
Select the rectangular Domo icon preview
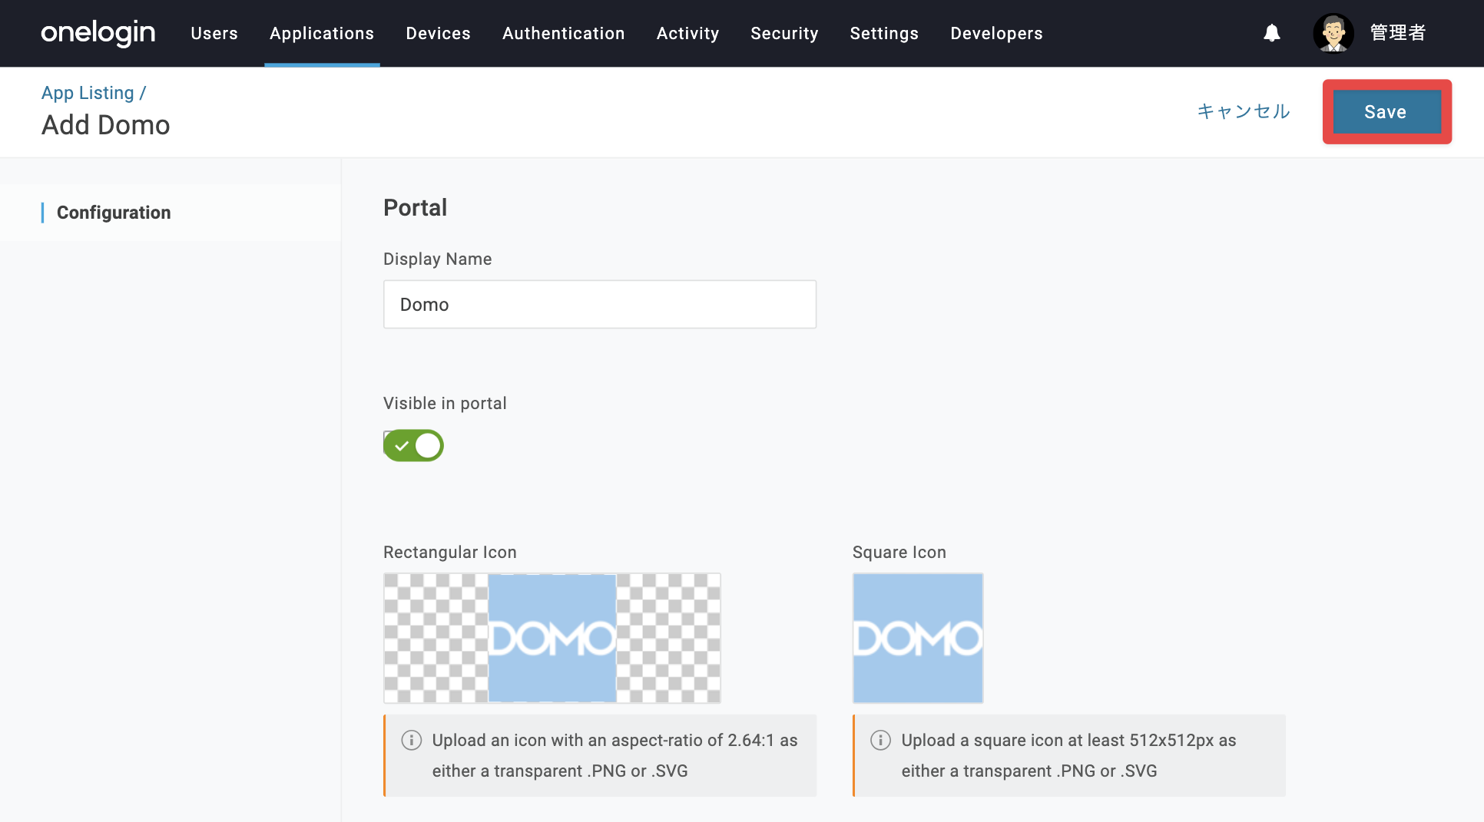(x=552, y=638)
